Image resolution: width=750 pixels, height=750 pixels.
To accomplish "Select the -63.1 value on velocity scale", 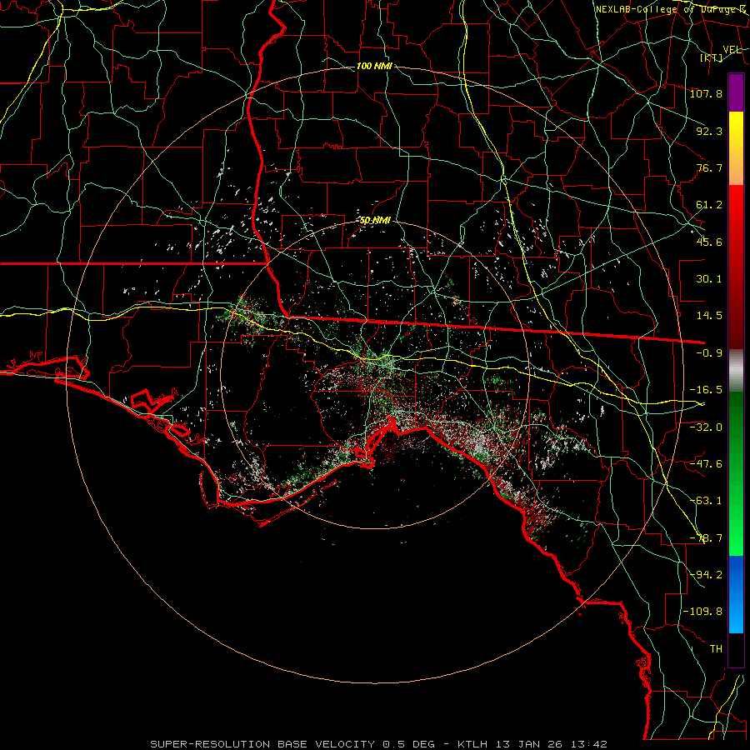I will [707, 501].
